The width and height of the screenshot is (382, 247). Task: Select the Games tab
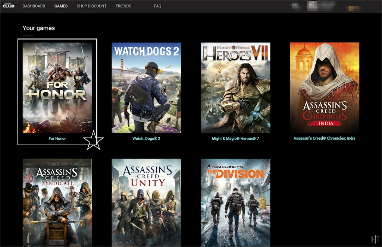coord(61,6)
